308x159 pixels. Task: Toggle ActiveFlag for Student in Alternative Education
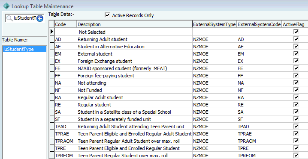296,47
